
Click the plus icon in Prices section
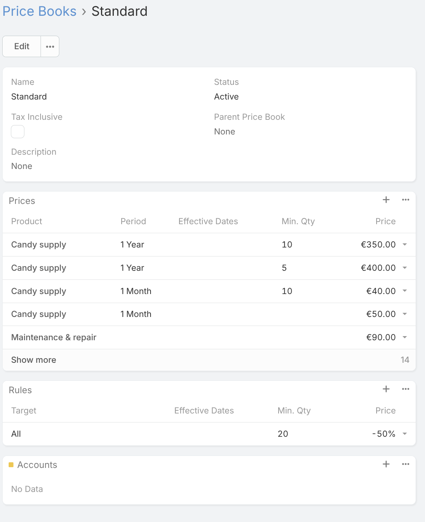tap(386, 200)
